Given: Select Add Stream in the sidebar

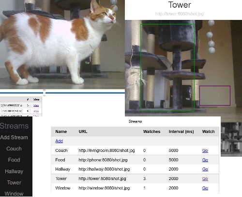Looking at the screenshot, I should (x=14, y=137).
